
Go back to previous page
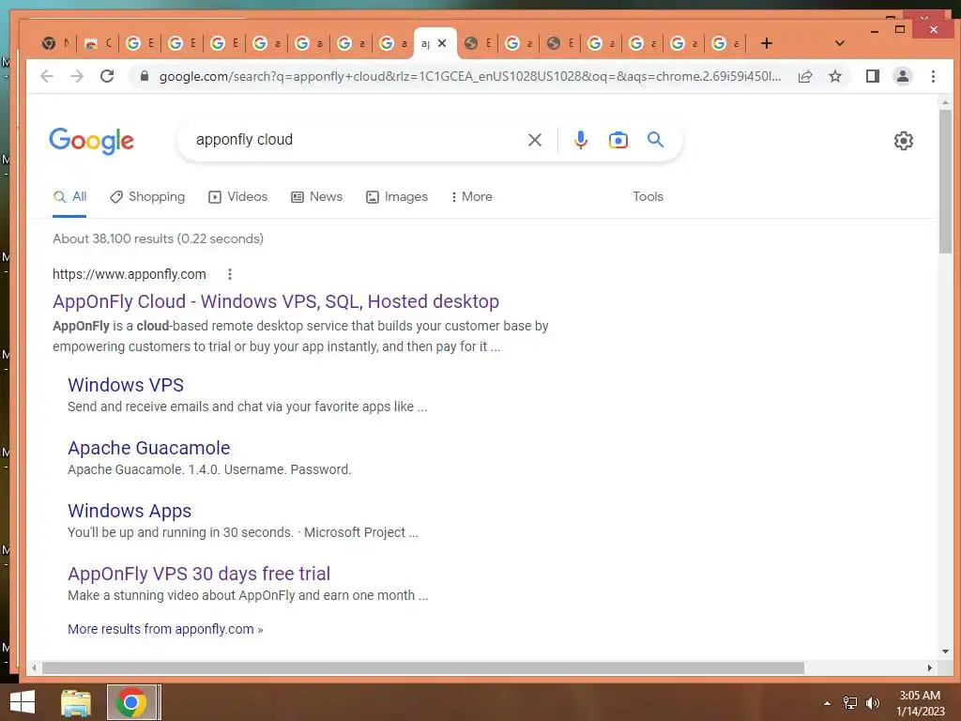[x=47, y=76]
